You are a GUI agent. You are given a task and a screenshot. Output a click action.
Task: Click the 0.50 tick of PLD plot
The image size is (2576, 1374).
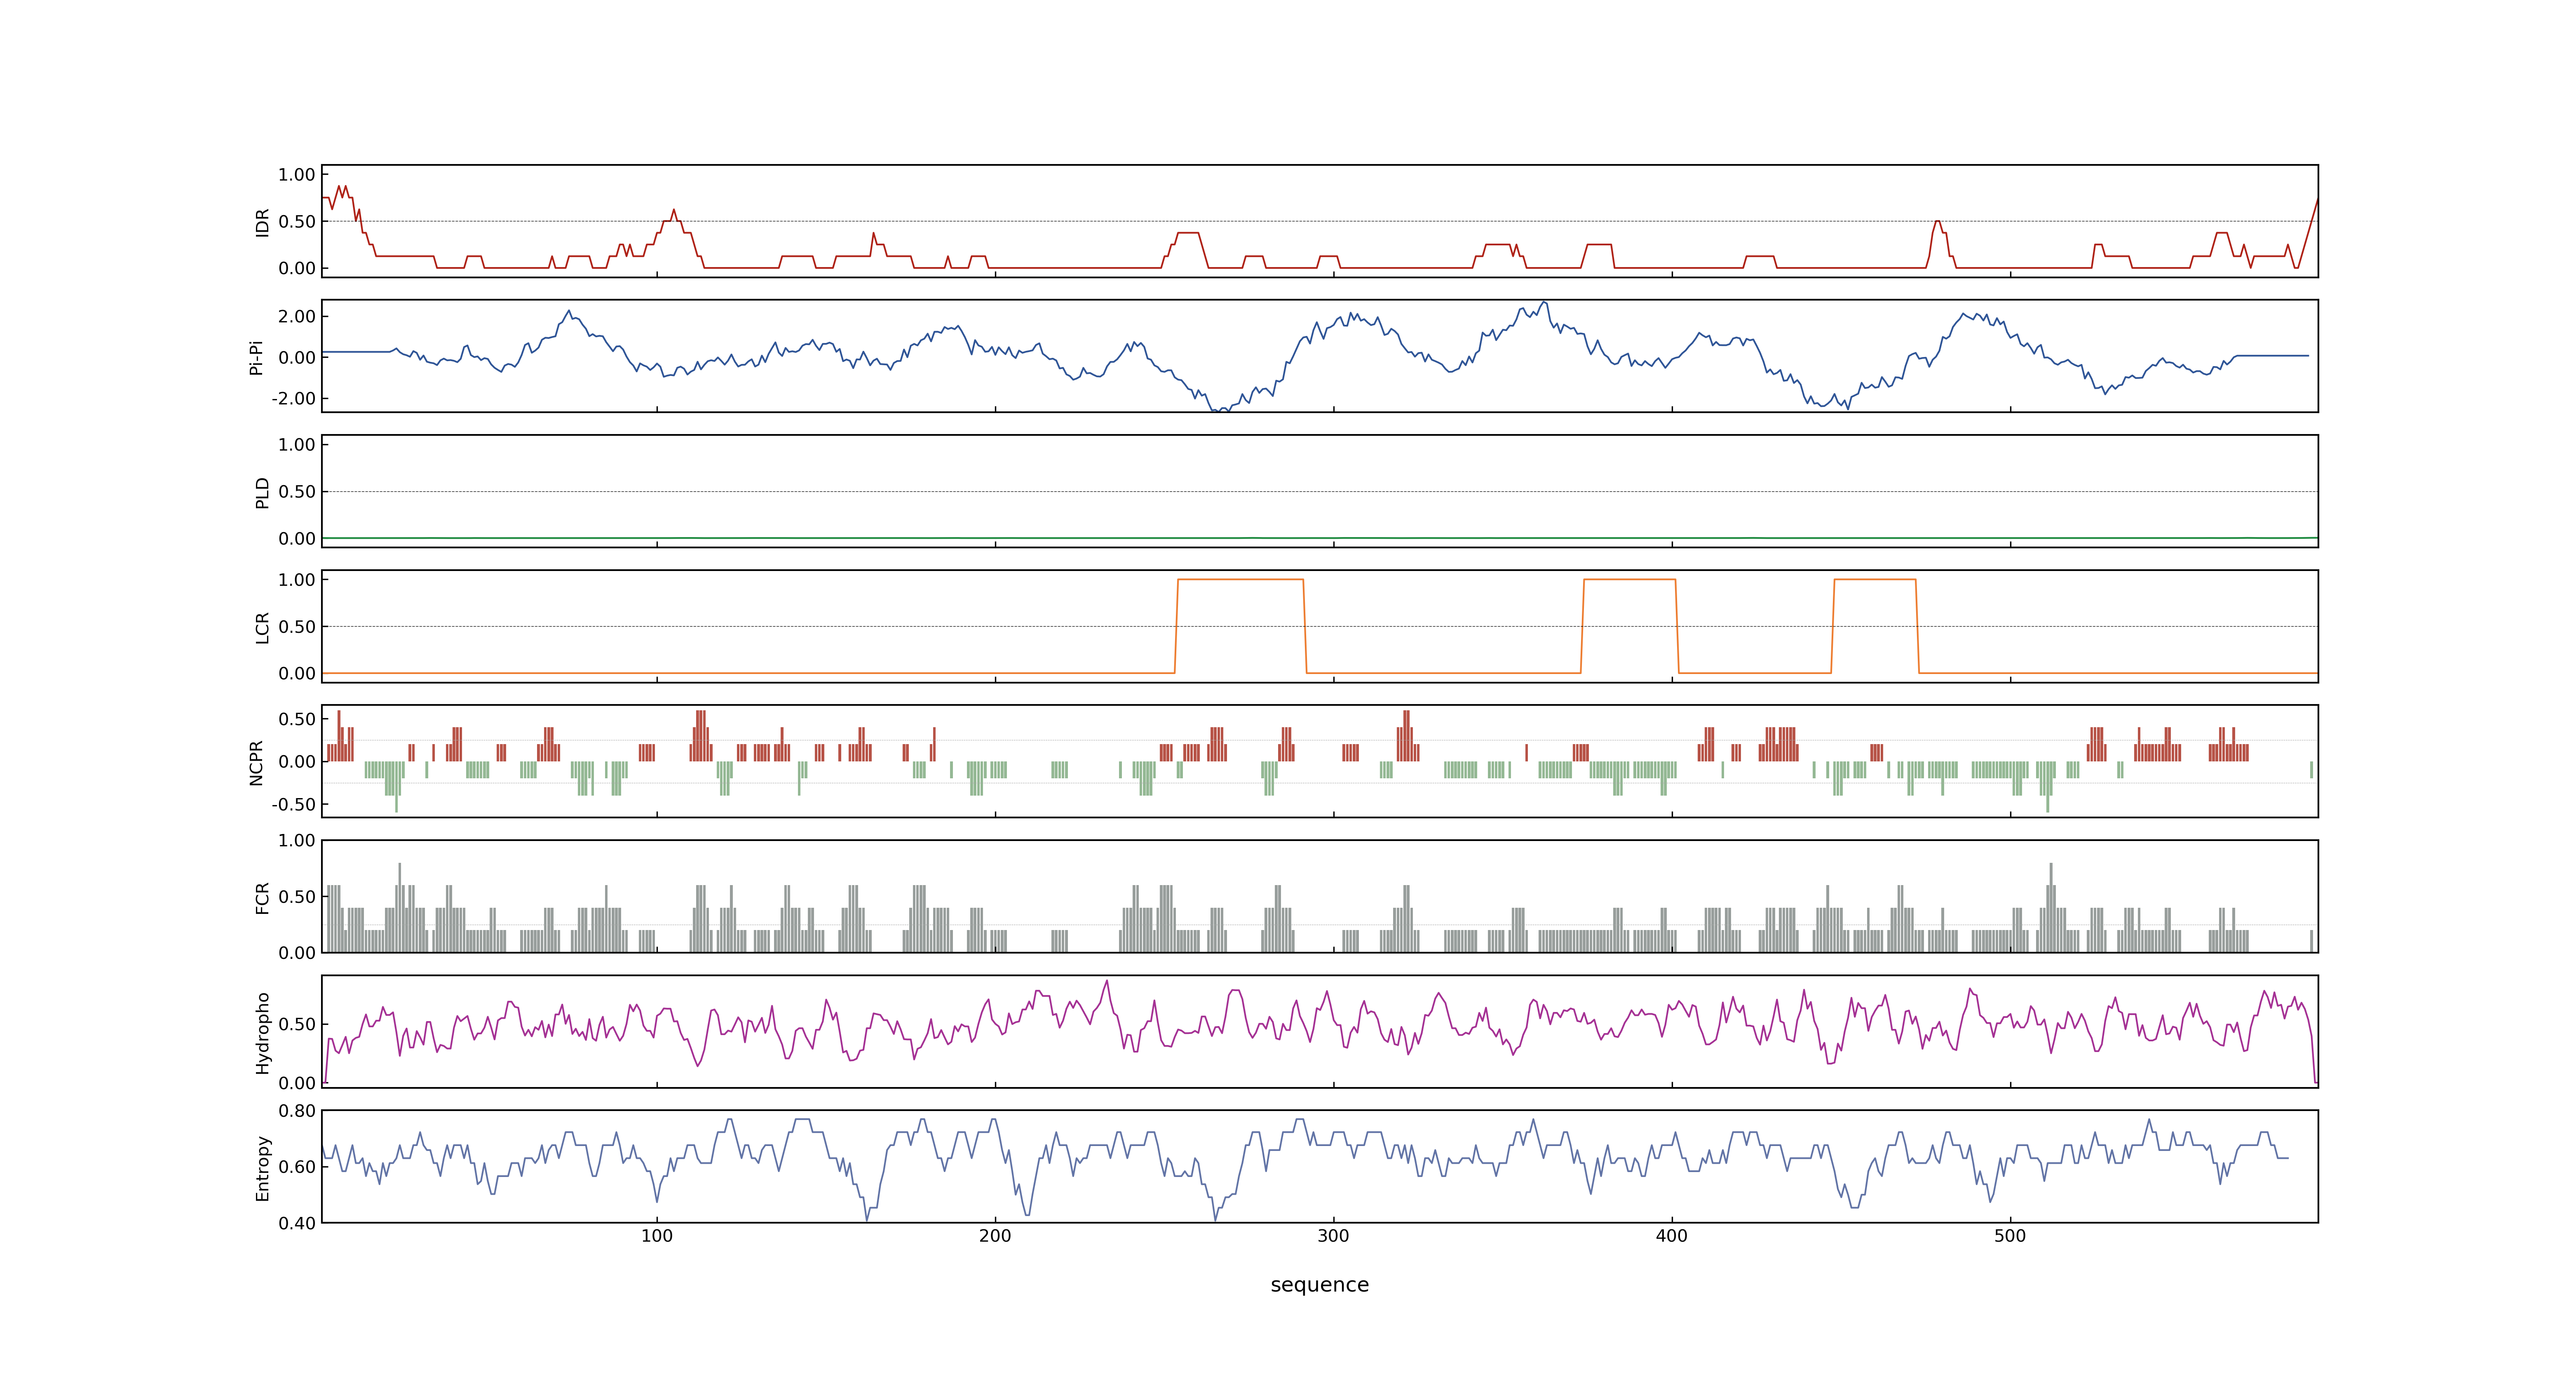click(297, 492)
